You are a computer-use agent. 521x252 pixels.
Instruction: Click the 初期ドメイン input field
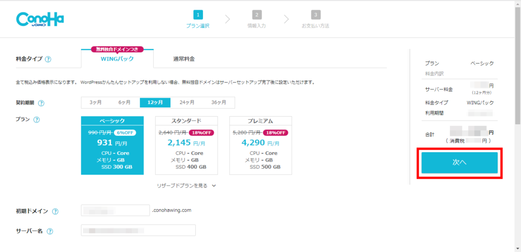(115, 210)
